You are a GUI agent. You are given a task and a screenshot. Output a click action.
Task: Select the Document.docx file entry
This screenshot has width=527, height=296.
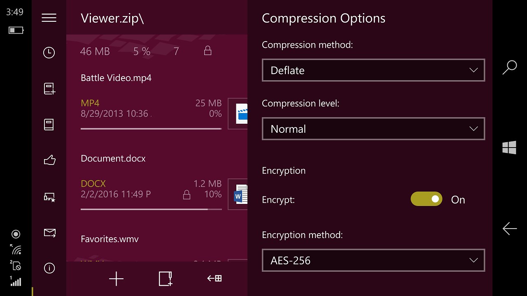[151, 183]
